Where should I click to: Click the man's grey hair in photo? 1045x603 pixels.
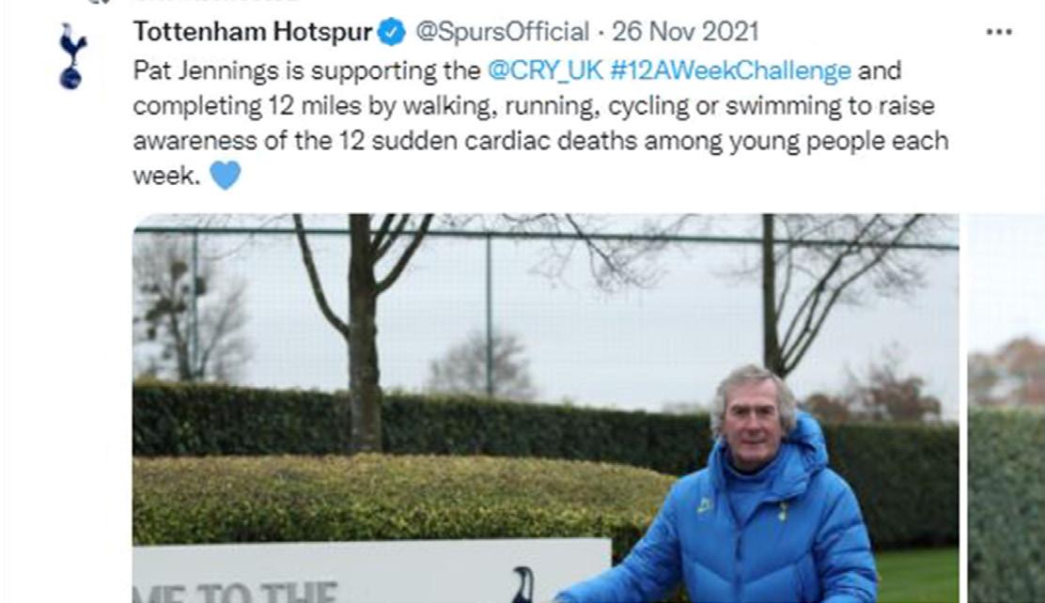point(751,381)
